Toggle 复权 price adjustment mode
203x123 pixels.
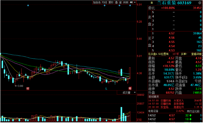pyautogui.click(x=111, y=2)
